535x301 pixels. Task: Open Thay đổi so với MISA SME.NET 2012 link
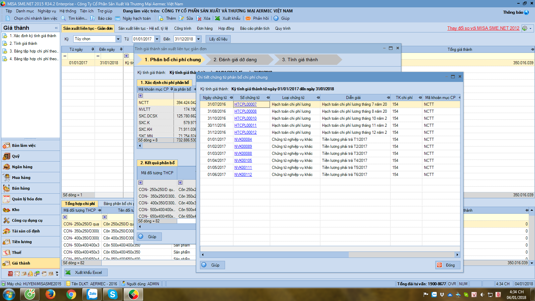click(x=483, y=28)
